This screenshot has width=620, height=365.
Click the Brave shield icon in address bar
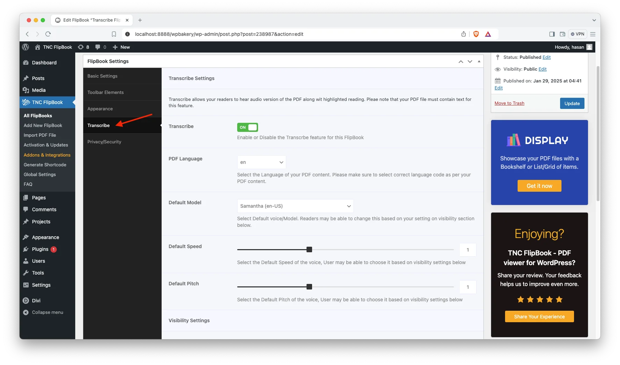click(x=476, y=34)
